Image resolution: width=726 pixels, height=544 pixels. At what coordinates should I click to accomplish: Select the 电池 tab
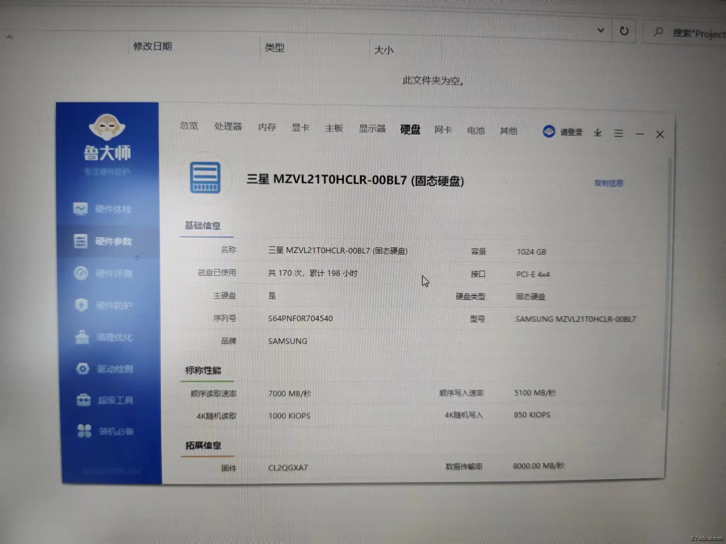pos(476,130)
